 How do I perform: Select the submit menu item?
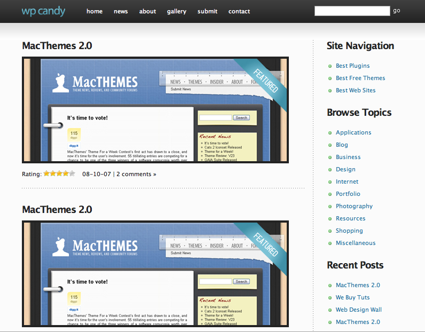pos(207,11)
